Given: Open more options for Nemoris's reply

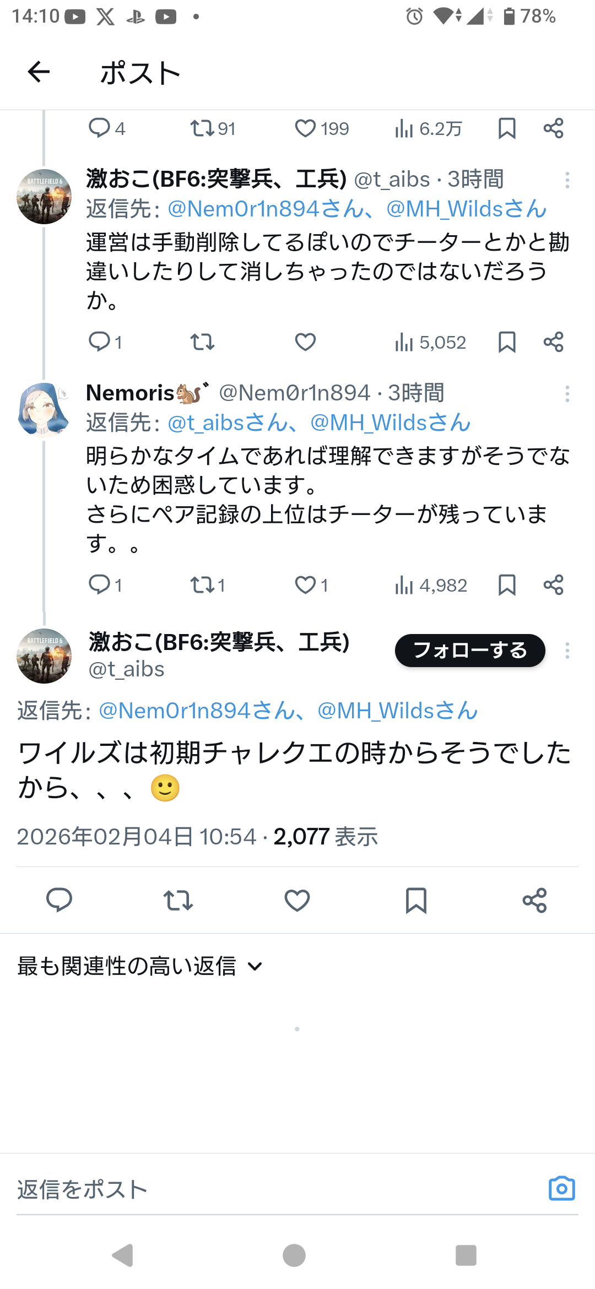Looking at the screenshot, I should [x=567, y=394].
